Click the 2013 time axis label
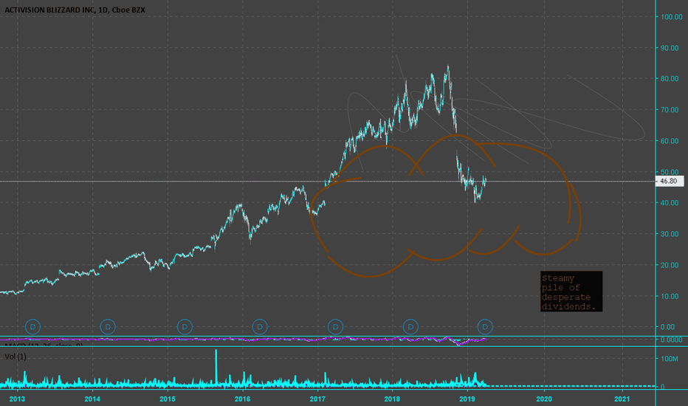The height and width of the screenshot is (406, 688). point(17,399)
